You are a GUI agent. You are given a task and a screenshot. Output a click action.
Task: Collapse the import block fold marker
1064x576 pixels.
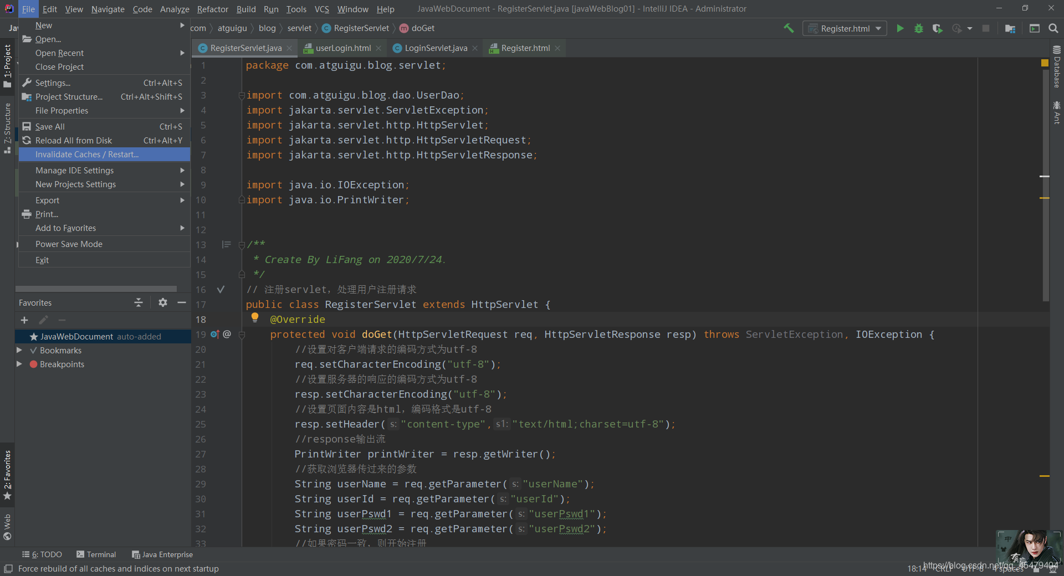click(x=242, y=95)
